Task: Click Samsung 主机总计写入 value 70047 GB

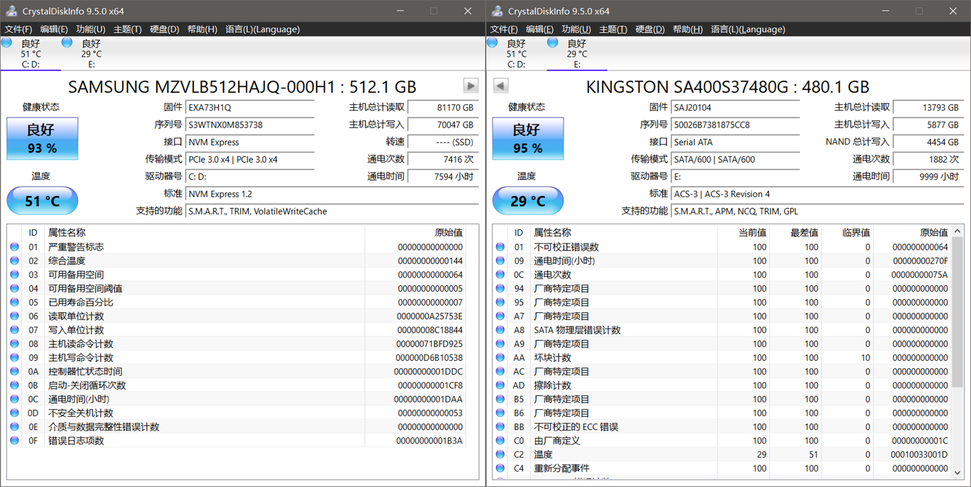Action: pyautogui.click(x=443, y=125)
